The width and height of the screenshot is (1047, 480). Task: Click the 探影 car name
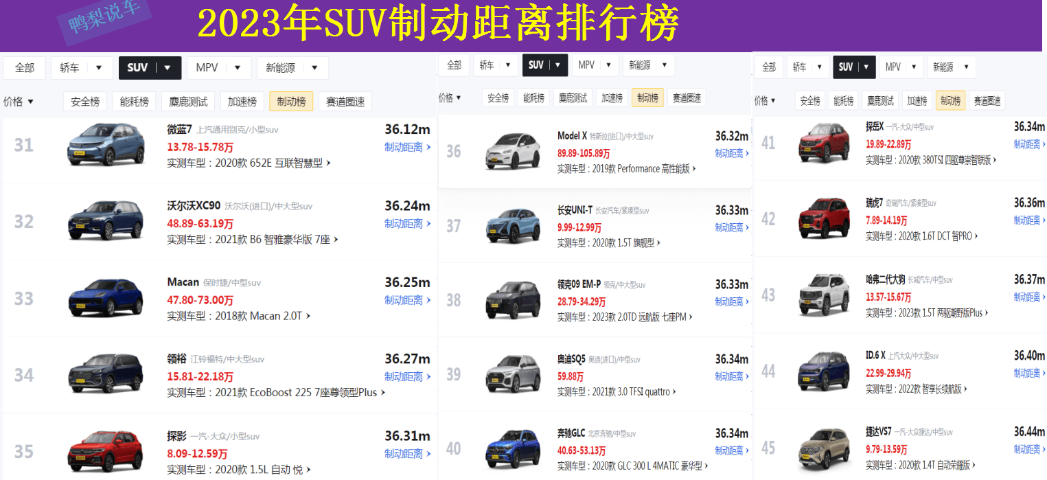click(176, 435)
